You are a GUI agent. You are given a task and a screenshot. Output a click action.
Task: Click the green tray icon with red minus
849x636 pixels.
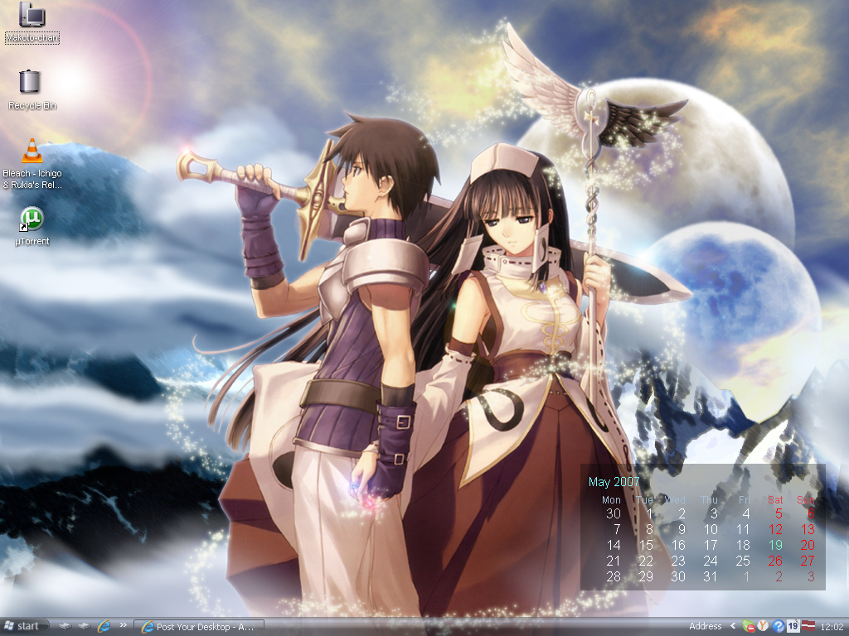click(x=749, y=626)
